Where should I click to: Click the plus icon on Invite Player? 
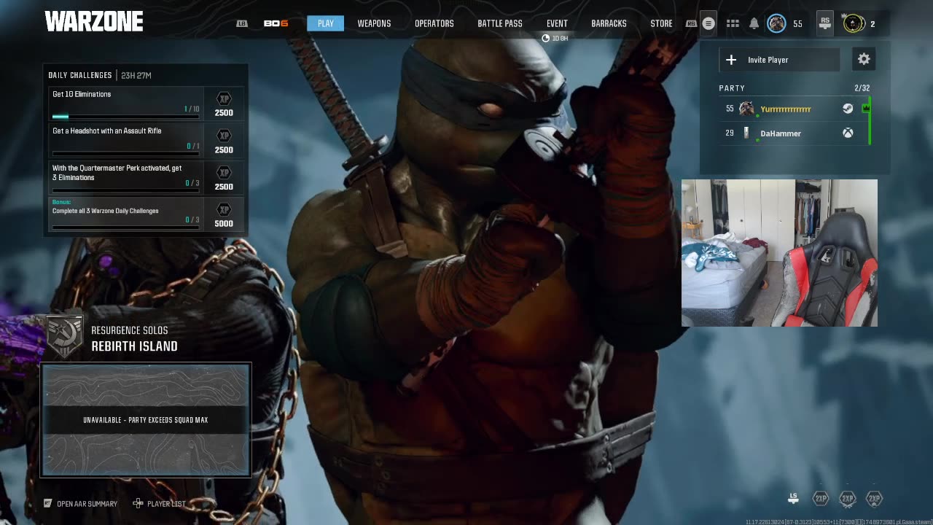[731, 60]
